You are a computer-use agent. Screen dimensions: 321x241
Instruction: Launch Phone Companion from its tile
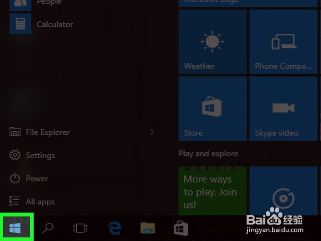284,41
